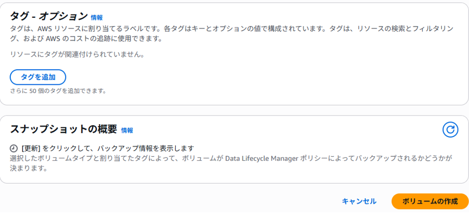The image size is (469, 216).
Task: Click the Data Lifecycle Manager text
Action: (262, 159)
